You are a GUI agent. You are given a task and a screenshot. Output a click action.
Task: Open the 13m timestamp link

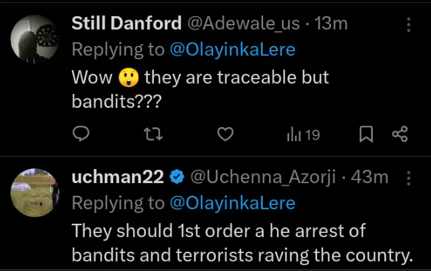331,24
